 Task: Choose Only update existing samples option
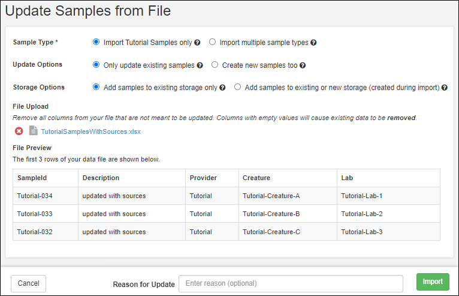pos(96,65)
